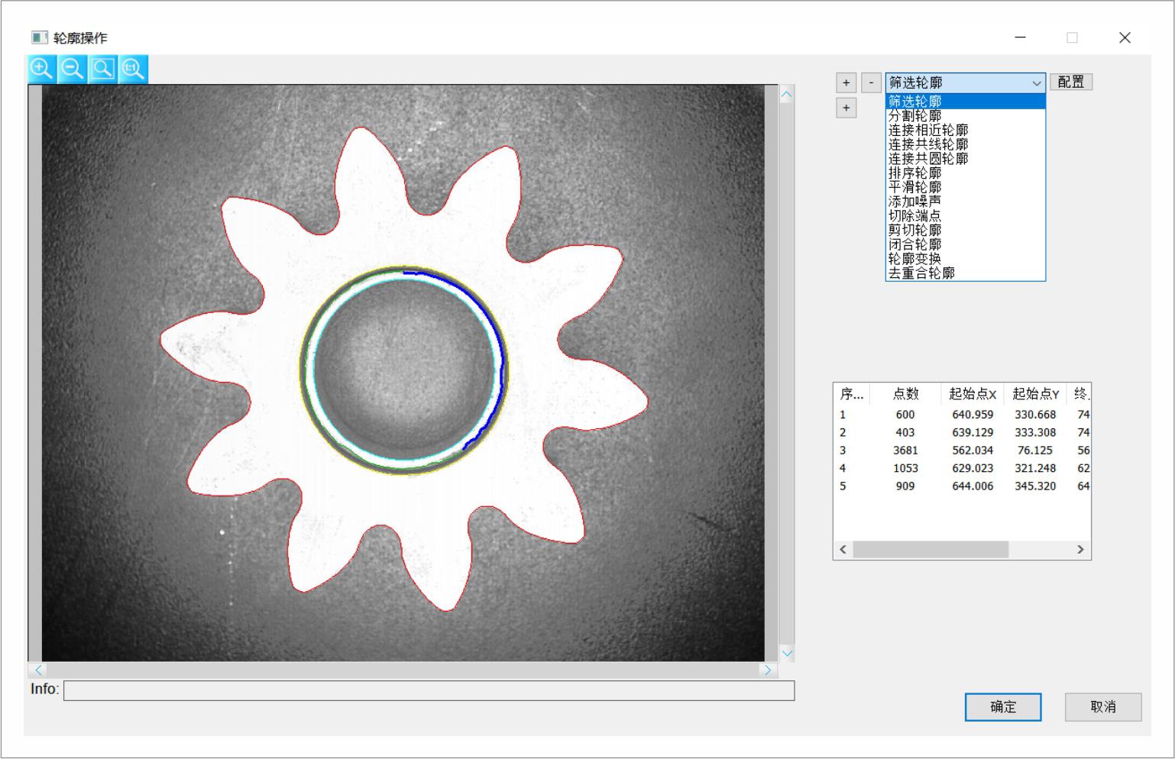Click the fit-to-window zoom icon
Image resolution: width=1175 pixels, height=759 pixels.
coord(103,69)
